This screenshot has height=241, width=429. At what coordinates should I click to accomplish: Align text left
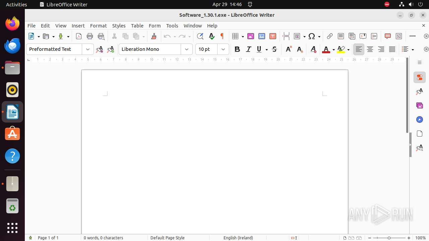click(359, 49)
